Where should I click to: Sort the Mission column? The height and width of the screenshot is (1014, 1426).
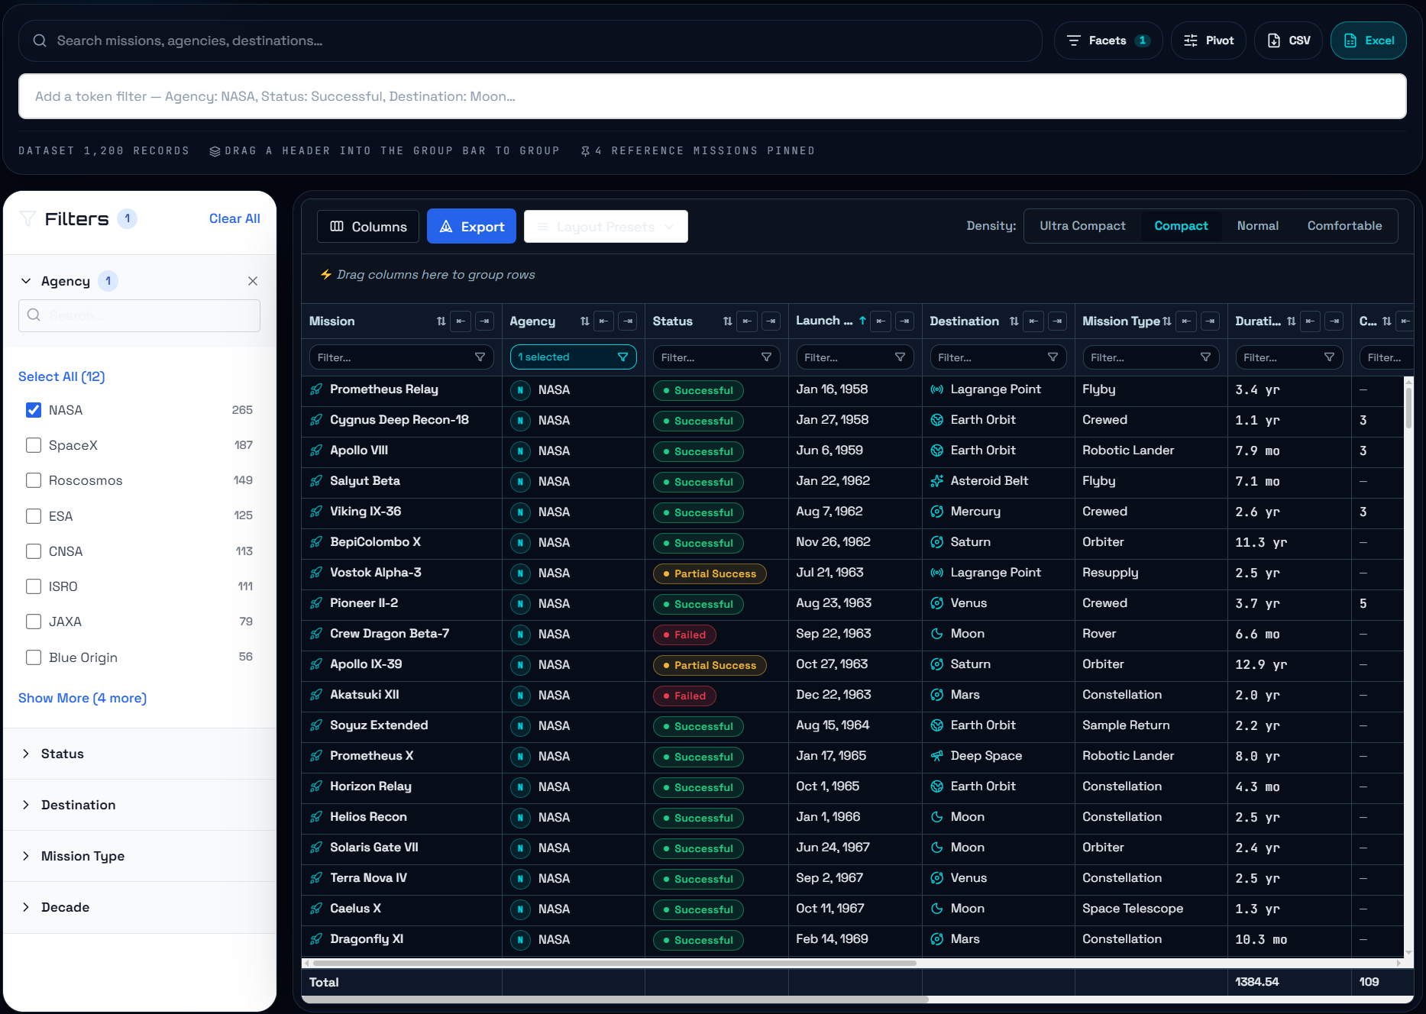tap(441, 321)
